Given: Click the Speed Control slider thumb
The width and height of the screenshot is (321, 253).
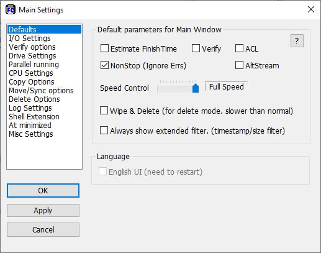Looking at the screenshot, I should (x=196, y=88).
